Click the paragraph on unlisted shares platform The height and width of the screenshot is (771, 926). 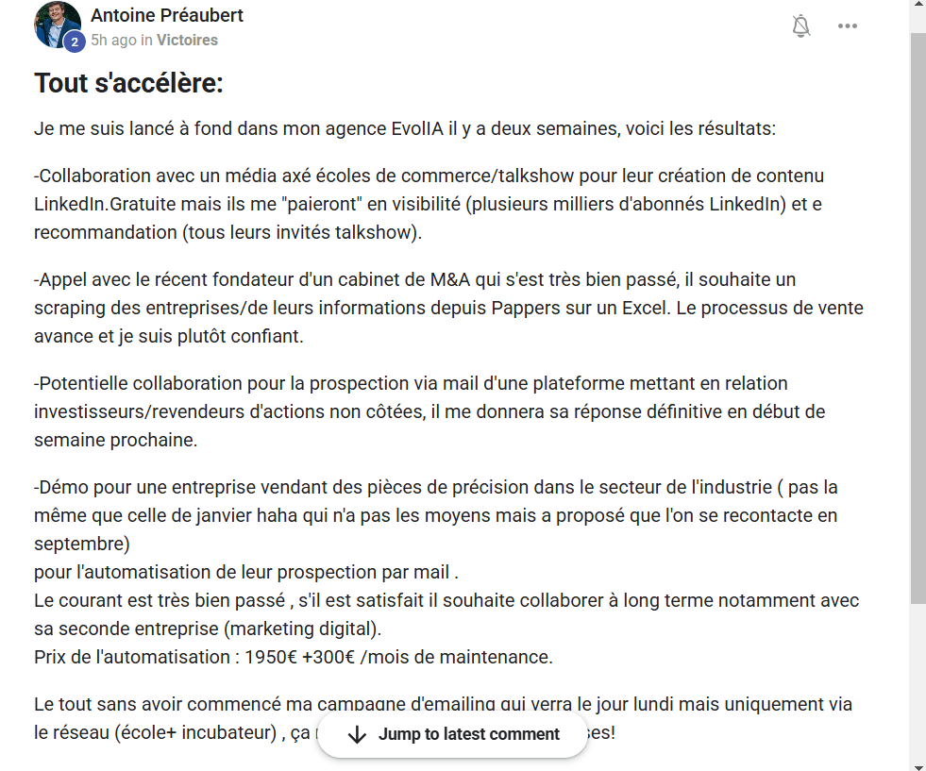[x=429, y=411]
